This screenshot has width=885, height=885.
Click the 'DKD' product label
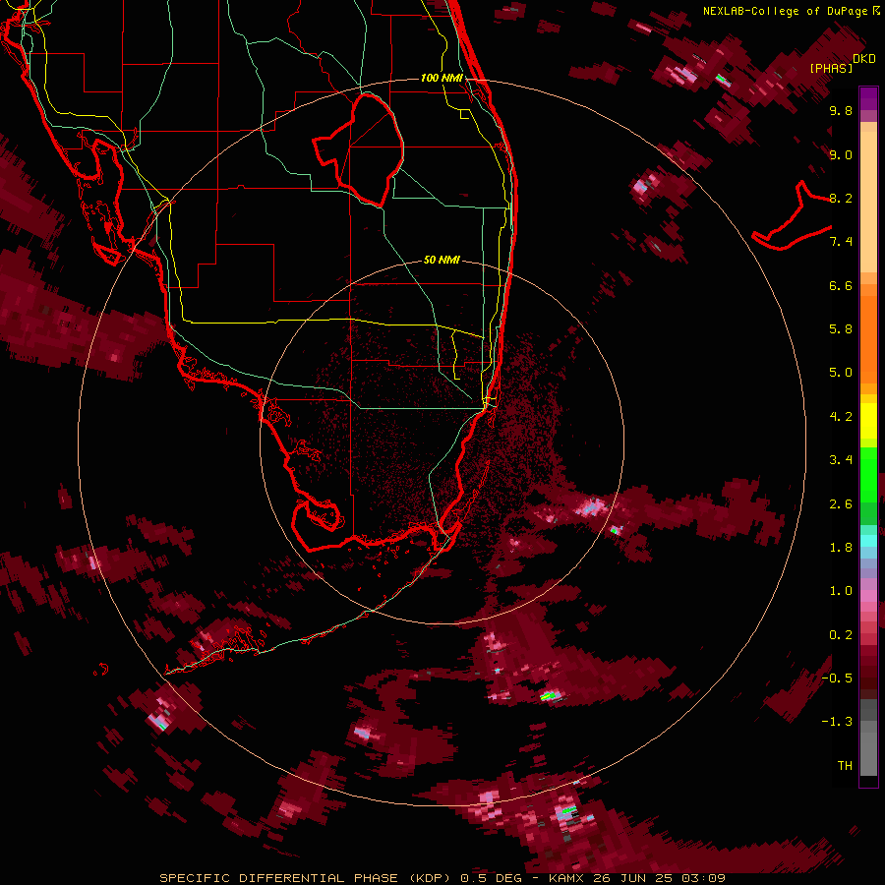tap(864, 59)
